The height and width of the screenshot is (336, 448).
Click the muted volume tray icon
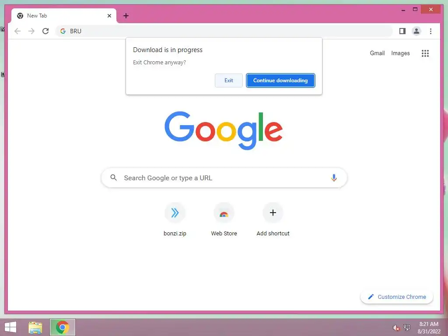396,328
